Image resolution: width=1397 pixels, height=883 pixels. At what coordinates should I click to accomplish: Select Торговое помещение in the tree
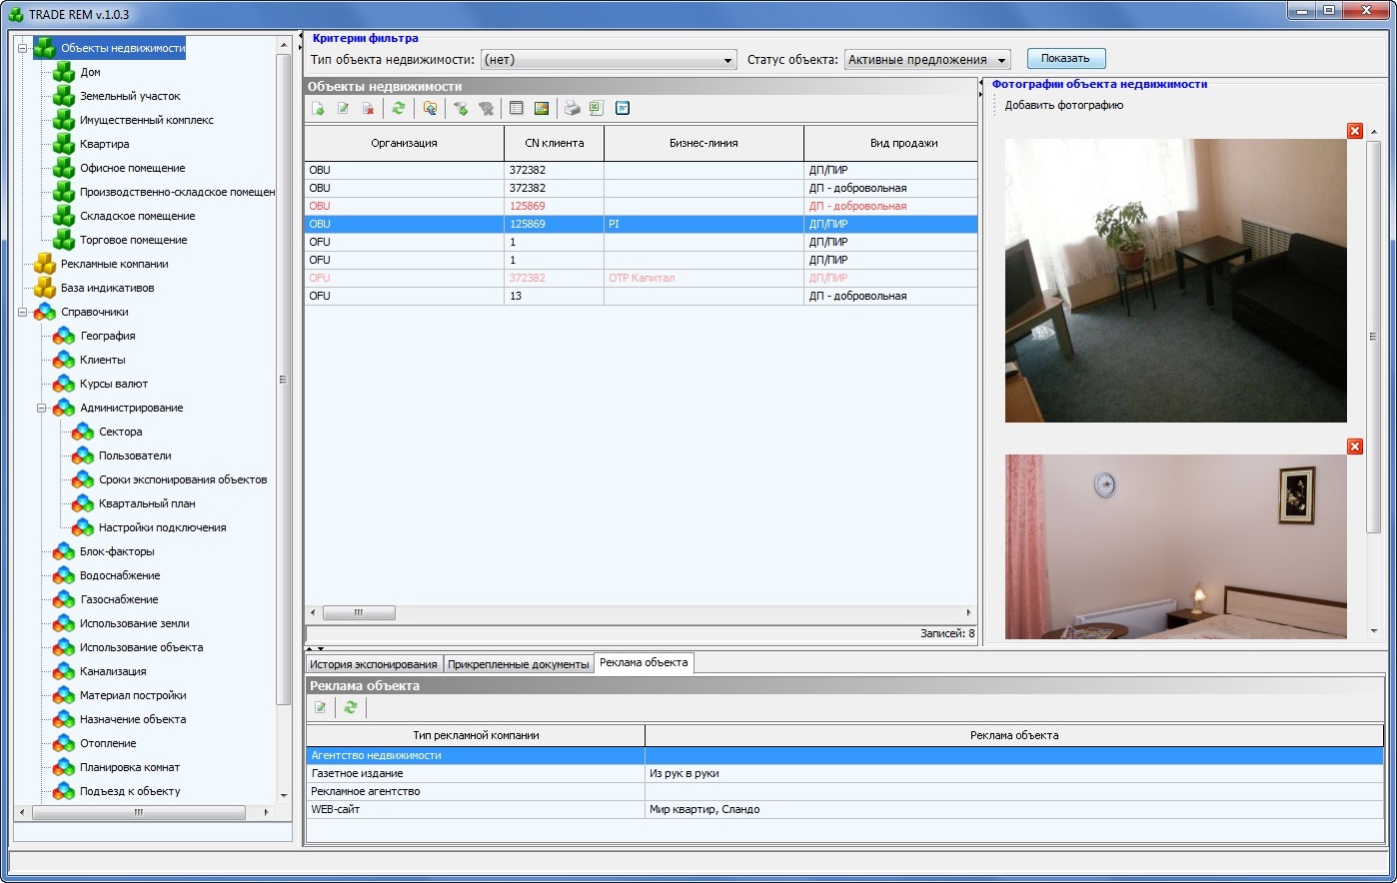(x=134, y=240)
